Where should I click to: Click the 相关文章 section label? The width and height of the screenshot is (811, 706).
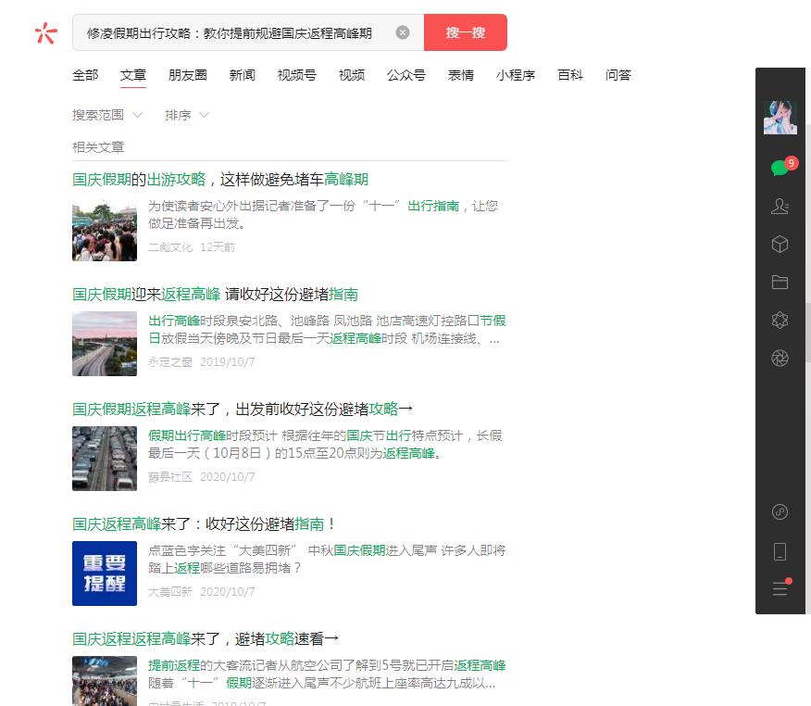click(x=98, y=147)
